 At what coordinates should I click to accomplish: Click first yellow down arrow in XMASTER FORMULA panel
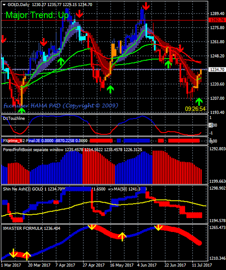point(13,253)
